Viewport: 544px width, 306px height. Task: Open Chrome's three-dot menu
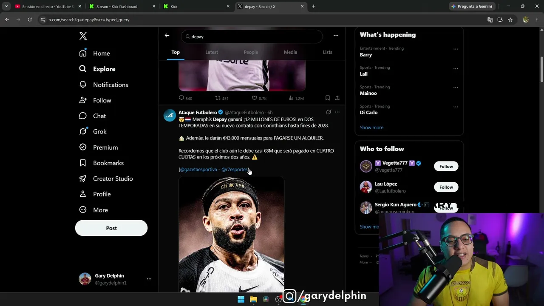click(537, 20)
